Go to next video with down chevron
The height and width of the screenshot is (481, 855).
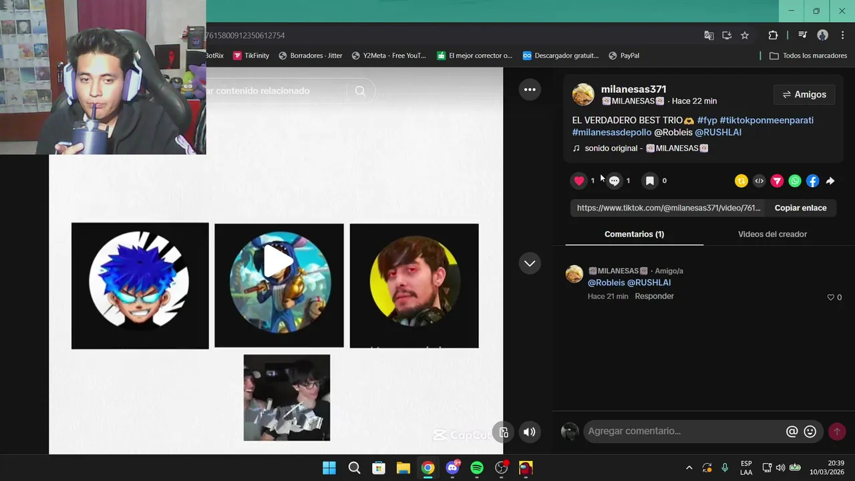(x=530, y=263)
